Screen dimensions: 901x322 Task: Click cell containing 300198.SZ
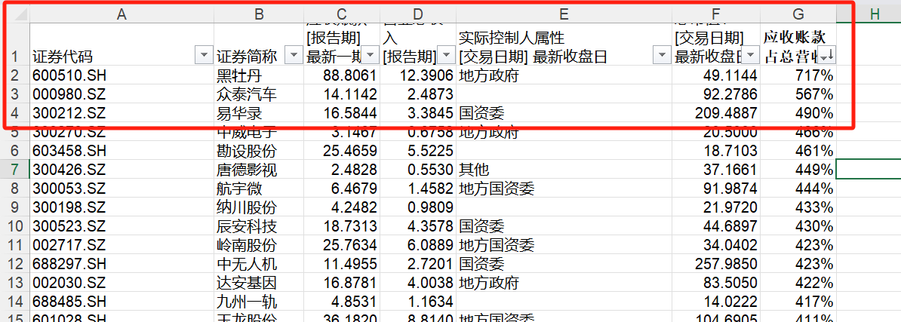pyautogui.click(x=121, y=208)
